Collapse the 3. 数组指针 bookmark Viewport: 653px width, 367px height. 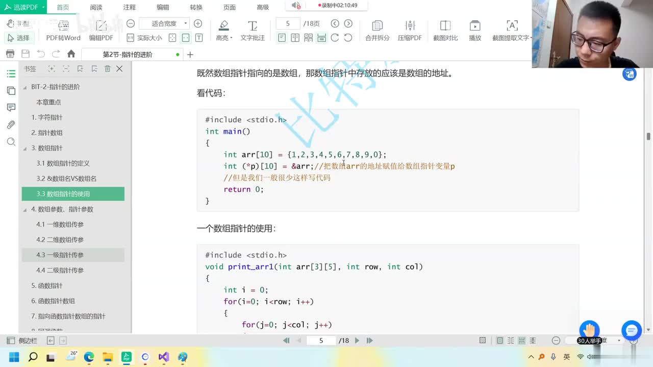[x=25, y=148]
